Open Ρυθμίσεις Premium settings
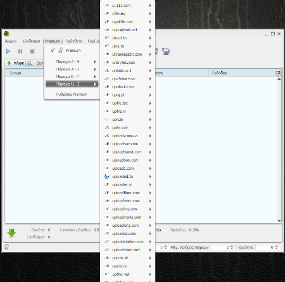 (72, 94)
